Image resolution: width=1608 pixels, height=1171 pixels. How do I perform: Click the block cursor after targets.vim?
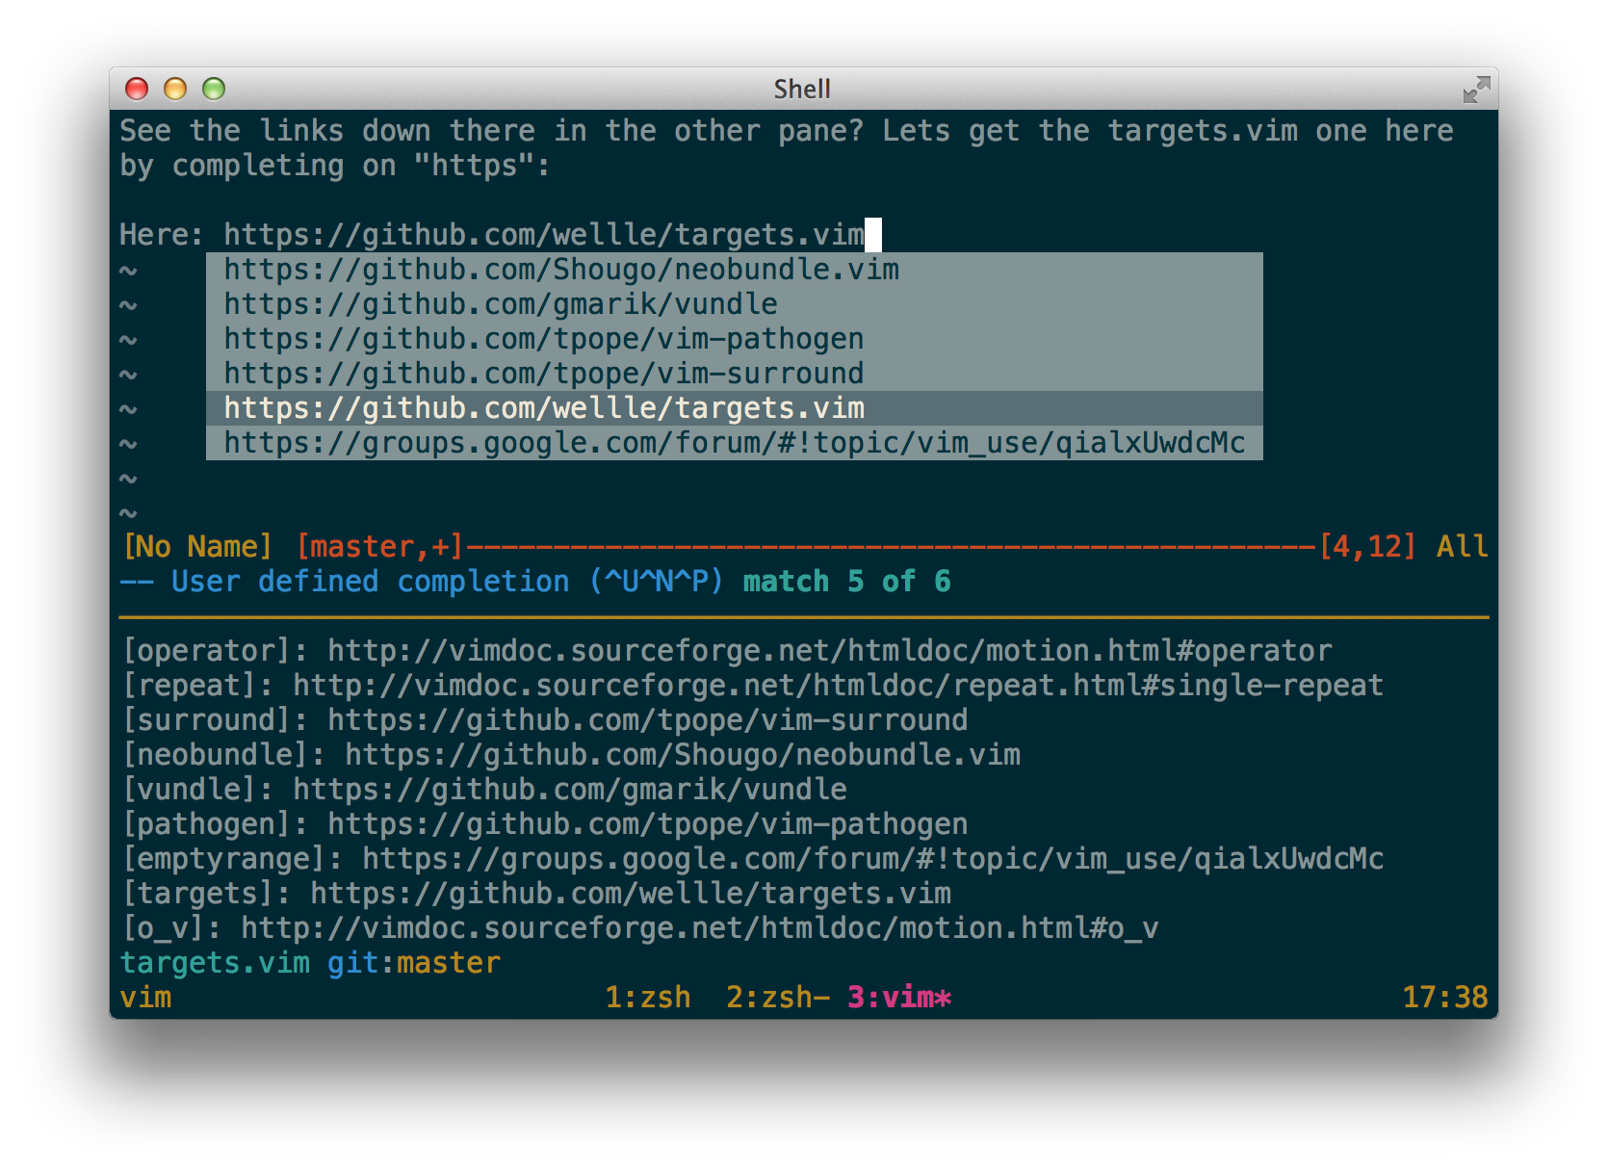(873, 235)
